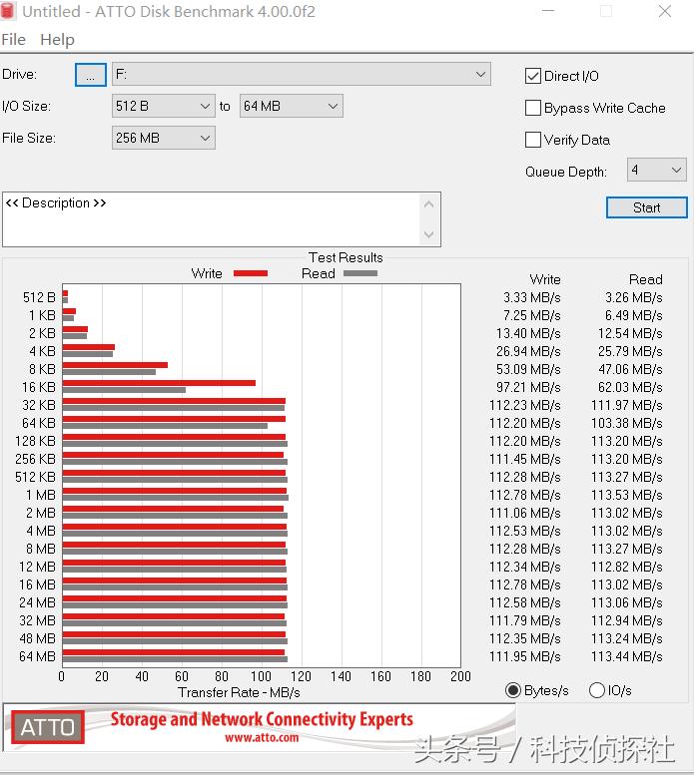Expand the 64 MB maximum I/O size dropdown
Screen dimensions: 694x775
(291, 106)
